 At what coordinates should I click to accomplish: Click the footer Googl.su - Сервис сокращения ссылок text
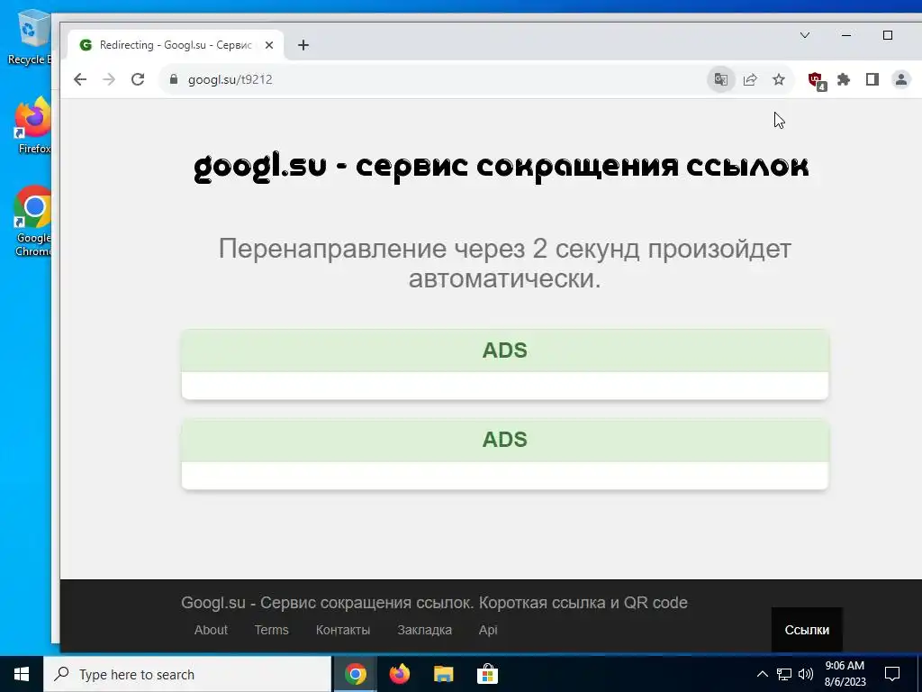coord(434,603)
